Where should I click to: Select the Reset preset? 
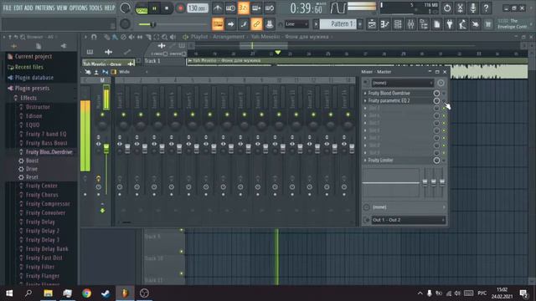(x=32, y=177)
